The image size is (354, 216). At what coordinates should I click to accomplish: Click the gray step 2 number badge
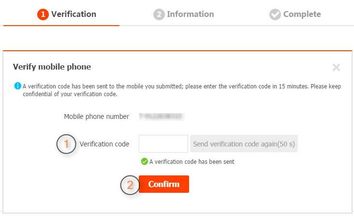159,14
